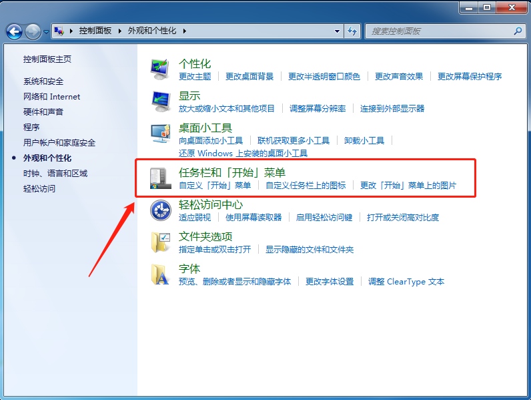Click the 外观和个性化 breadcrumb segment

[x=152, y=31]
